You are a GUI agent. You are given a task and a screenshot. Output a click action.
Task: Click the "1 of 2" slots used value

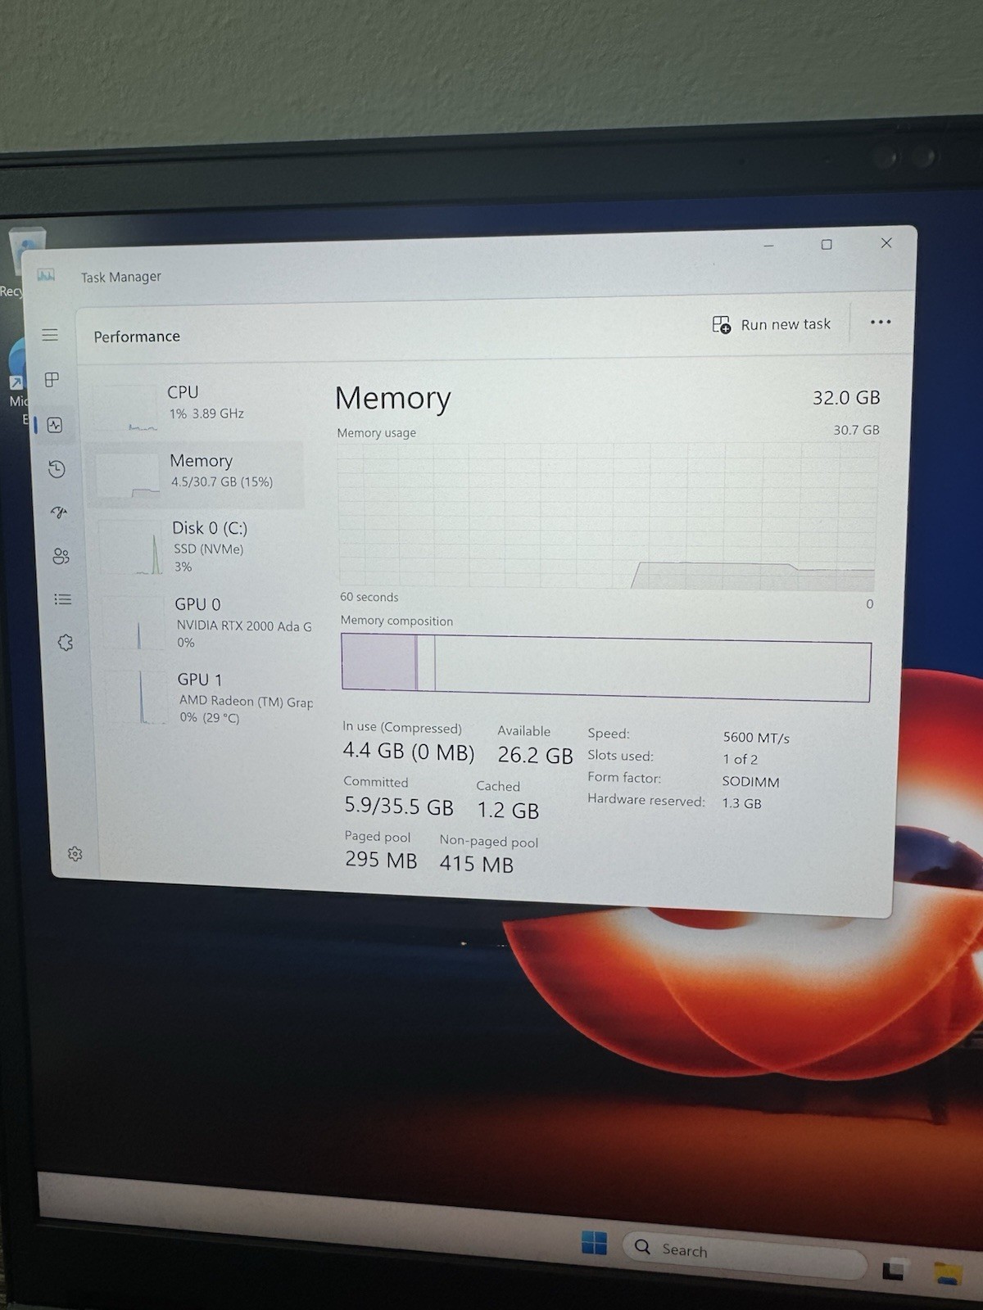coord(740,759)
